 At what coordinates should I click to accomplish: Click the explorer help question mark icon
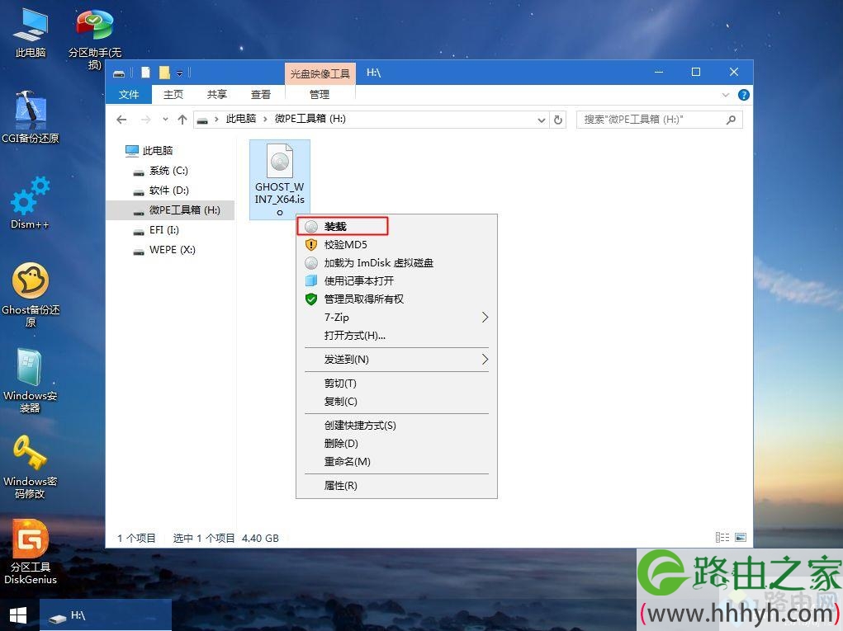pyautogui.click(x=744, y=95)
